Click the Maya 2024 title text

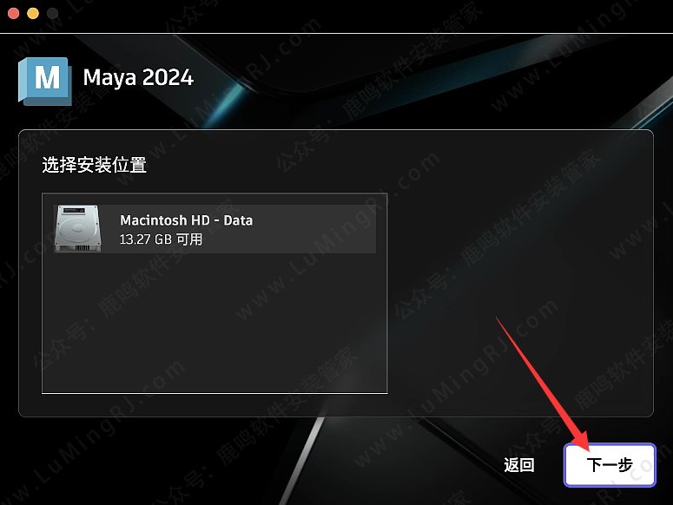tap(138, 77)
